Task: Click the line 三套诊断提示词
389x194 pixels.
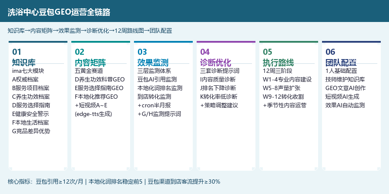Action: coord(220,71)
